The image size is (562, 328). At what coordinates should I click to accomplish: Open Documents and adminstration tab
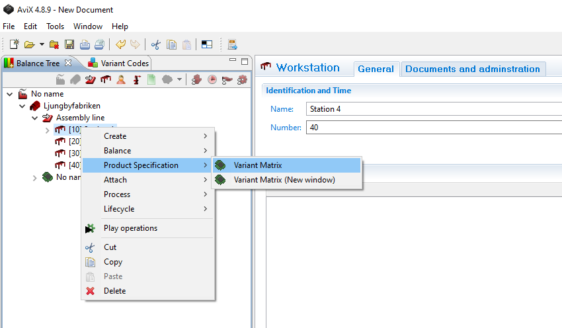pyautogui.click(x=472, y=69)
